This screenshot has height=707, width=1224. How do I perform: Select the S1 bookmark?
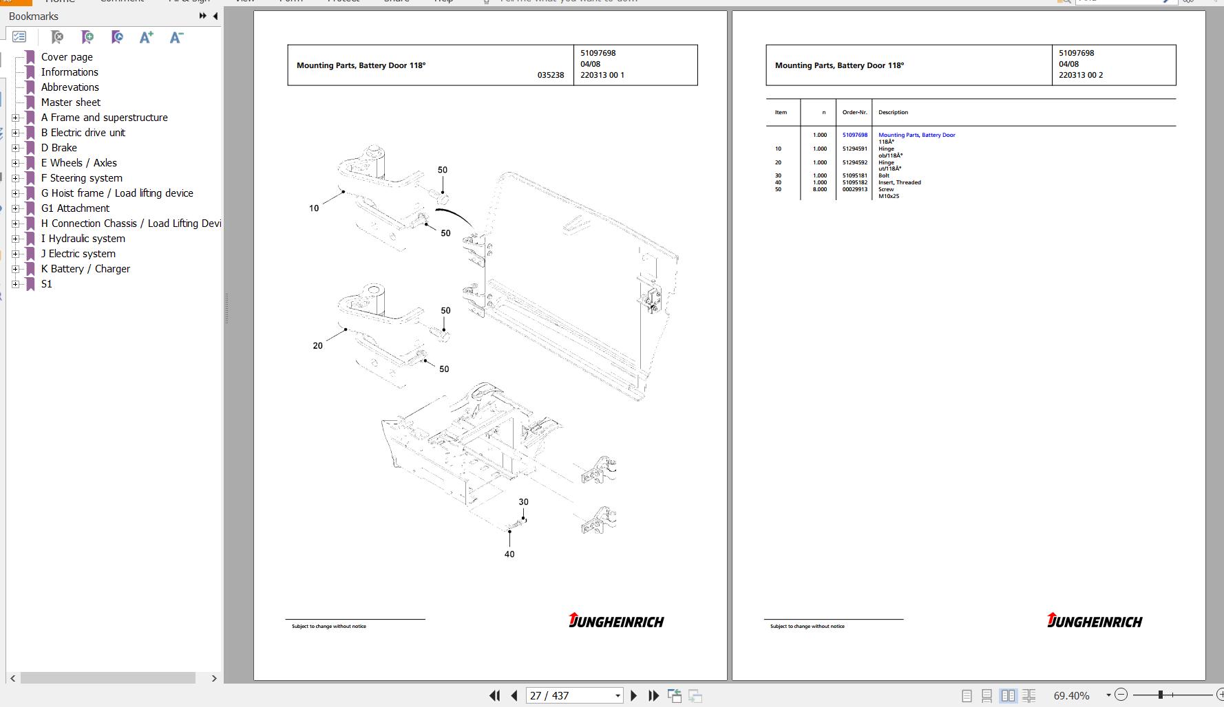pos(47,284)
